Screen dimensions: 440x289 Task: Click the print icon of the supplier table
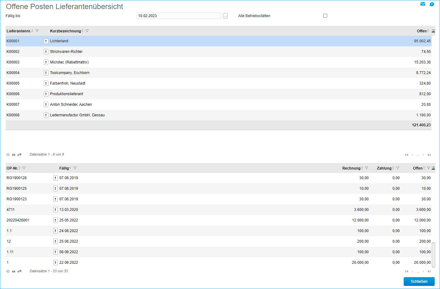(x=14, y=155)
